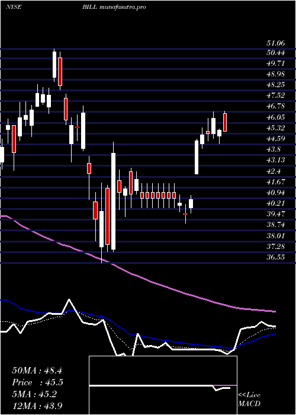The image size is (296, 415).
Task: Select the 43.8 price label
Action: (274, 149)
